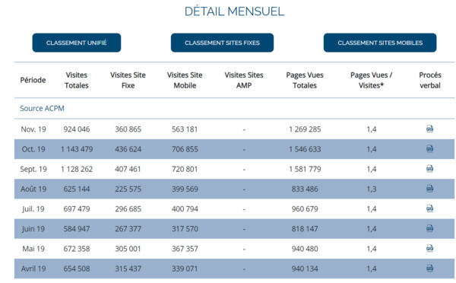Select total visits value 697 479

[77, 208]
